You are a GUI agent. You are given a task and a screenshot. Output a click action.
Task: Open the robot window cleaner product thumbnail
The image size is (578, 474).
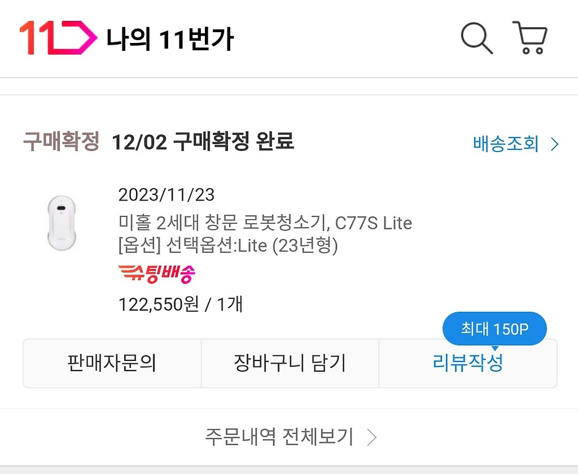[62, 223]
